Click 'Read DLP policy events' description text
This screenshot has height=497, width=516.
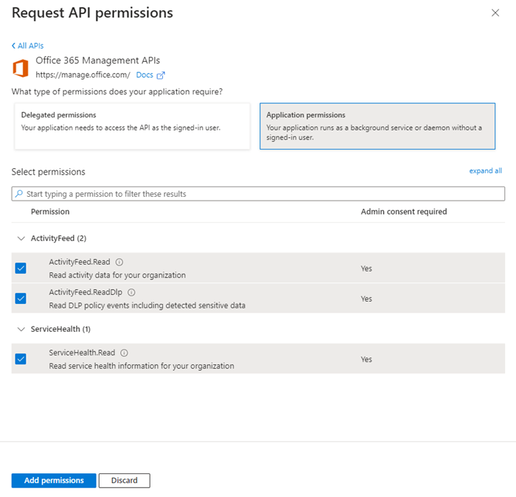coord(147,305)
